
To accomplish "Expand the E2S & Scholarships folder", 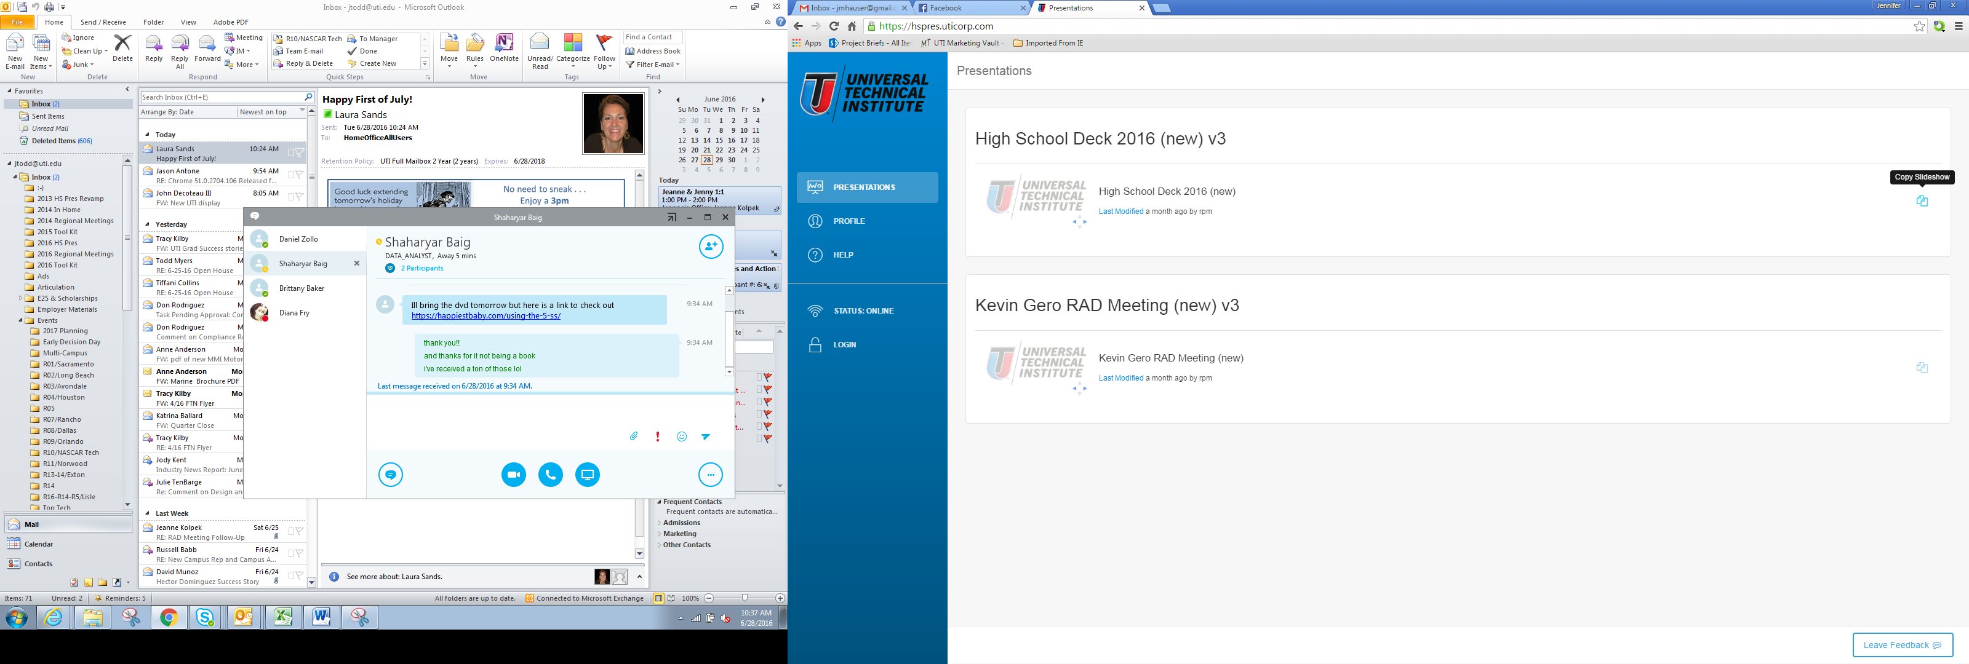I will (21, 298).
